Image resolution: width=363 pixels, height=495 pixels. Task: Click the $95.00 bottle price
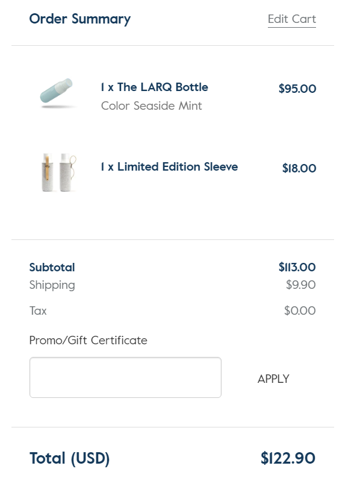coord(297,89)
